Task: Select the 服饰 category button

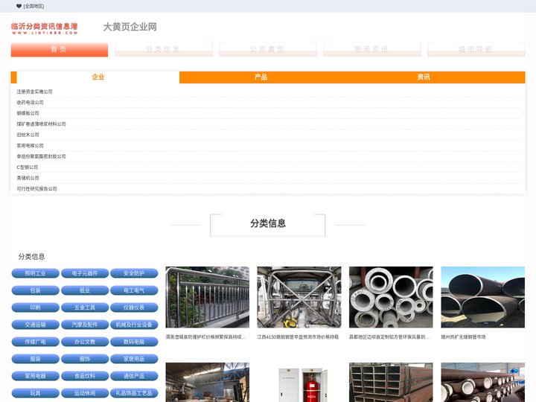Action: (x=85, y=359)
